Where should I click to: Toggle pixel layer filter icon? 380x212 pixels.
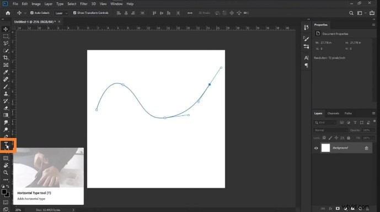[341, 123]
